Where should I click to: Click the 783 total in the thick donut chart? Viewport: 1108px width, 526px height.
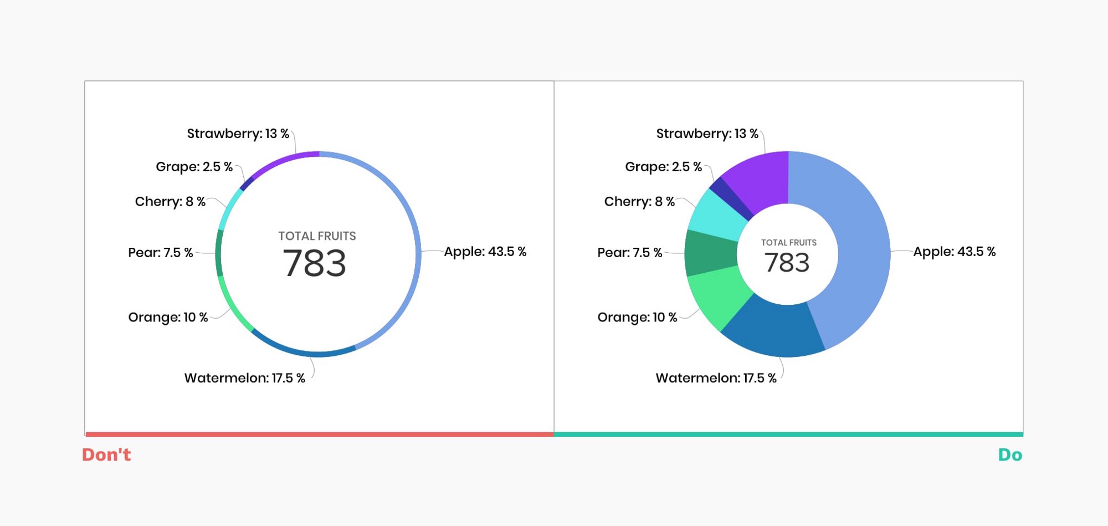(x=787, y=263)
